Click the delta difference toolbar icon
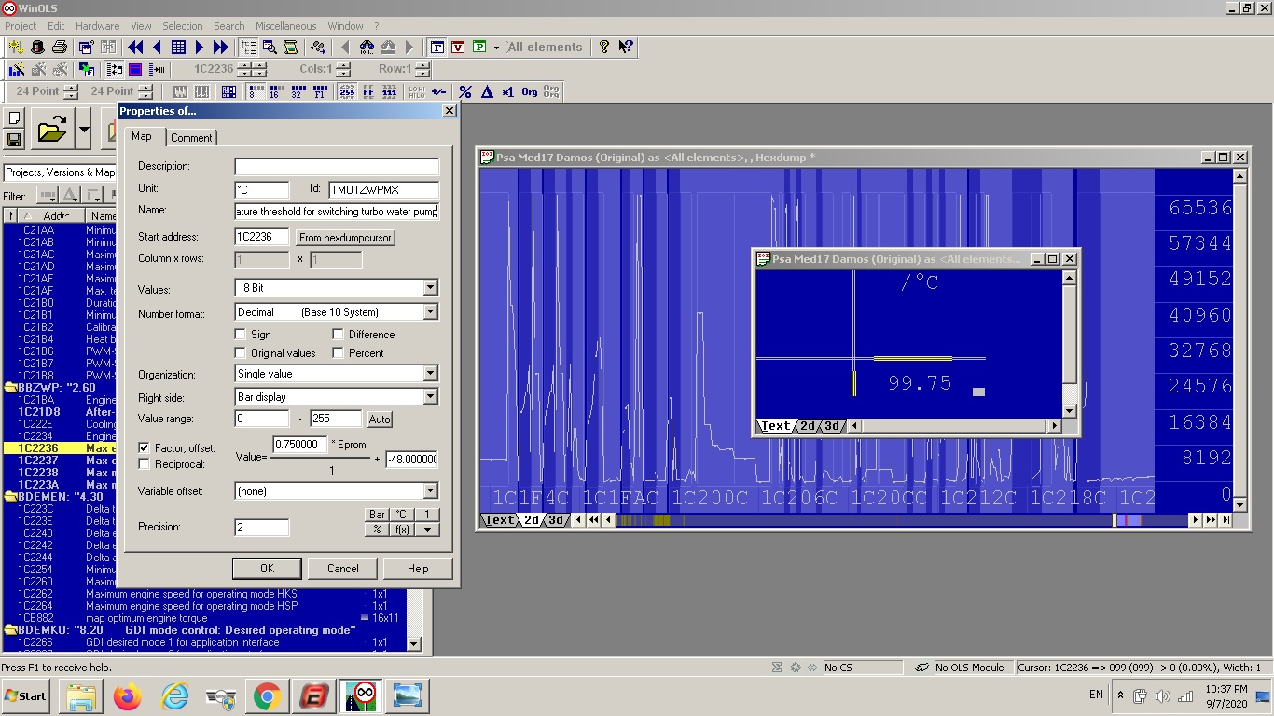Image resolution: width=1274 pixels, height=716 pixels. tap(487, 91)
